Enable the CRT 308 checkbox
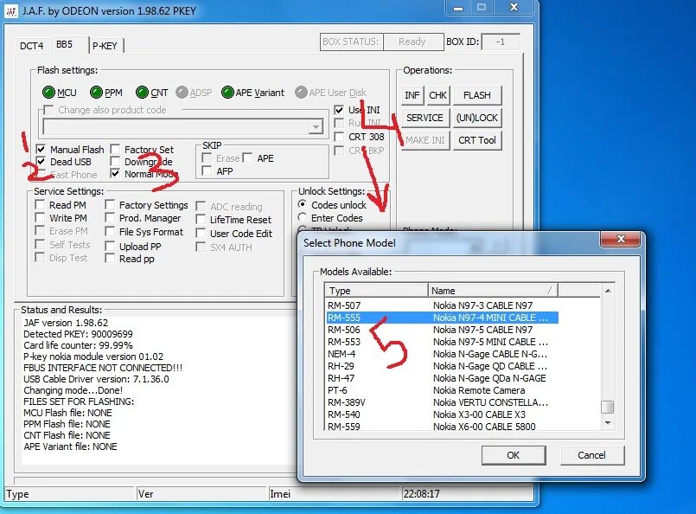The width and height of the screenshot is (696, 514). [339, 137]
